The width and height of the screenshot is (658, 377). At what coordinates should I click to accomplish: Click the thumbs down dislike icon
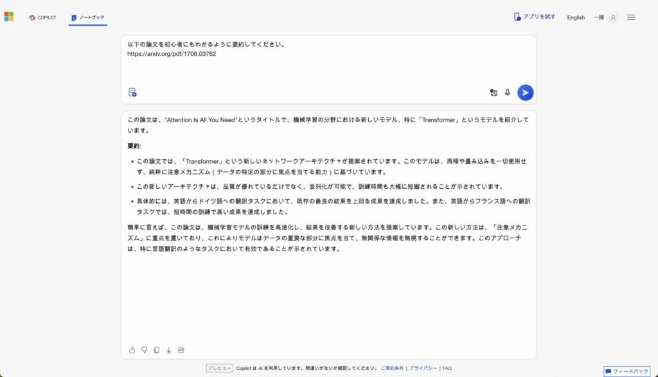tap(144, 350)
